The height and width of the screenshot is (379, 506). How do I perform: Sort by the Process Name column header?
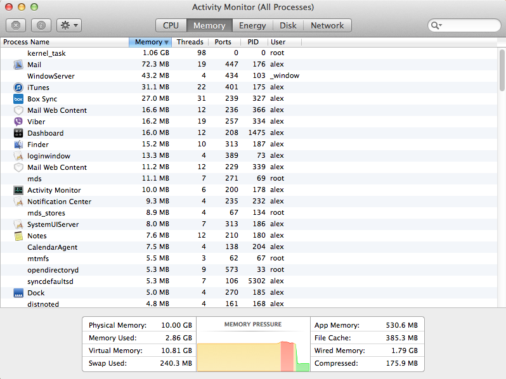click(65, 42)
